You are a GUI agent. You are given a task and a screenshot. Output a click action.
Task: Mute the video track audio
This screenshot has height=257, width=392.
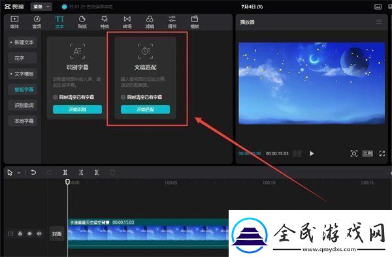39,234
